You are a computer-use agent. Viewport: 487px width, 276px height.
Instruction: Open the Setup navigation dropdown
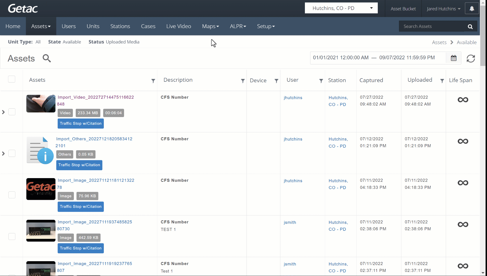click(x=266, y=26)
